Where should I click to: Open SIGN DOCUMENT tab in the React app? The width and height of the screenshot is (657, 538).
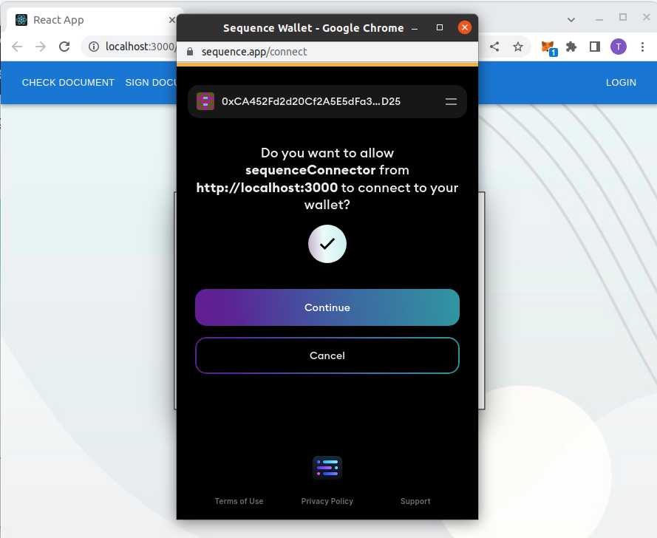(x=151, y=83)
